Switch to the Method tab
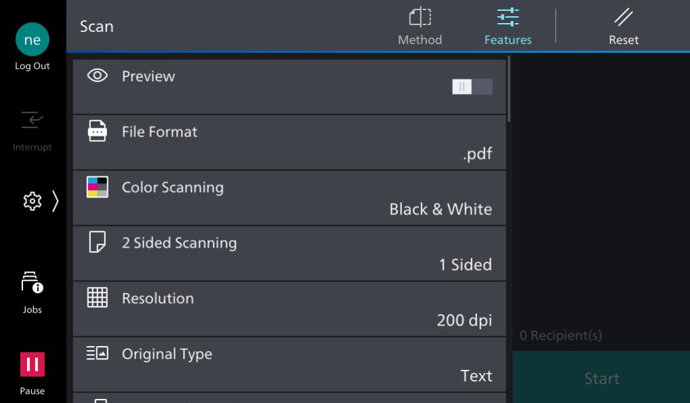This screenshot has width=690, height=403. click(420, 27)
